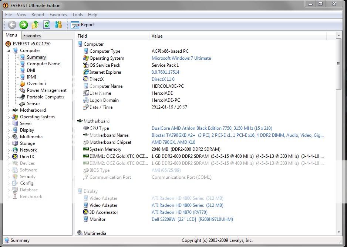The height and width of the screenshot is (247, 347).
Task: Click the Motherboard icon in the left tree
Action: coord(15,110)
